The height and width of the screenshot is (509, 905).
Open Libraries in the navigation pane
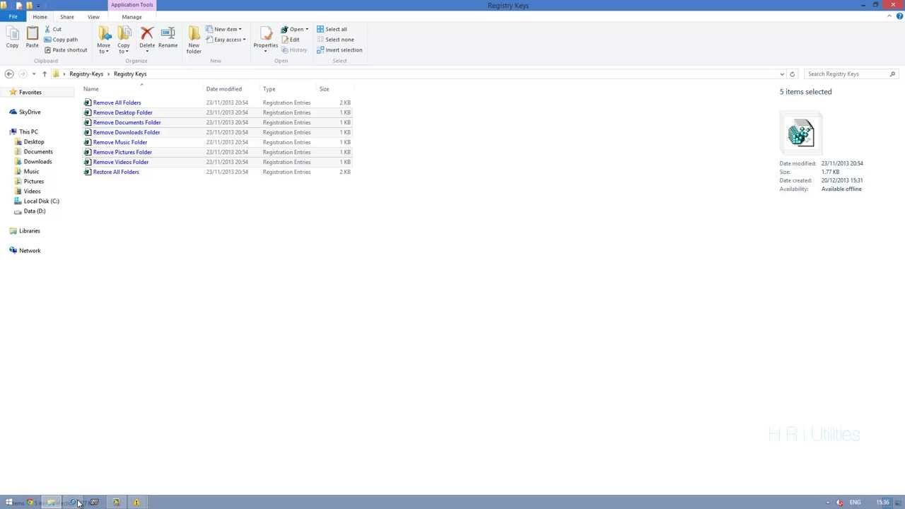pyautogui.click(x=30, y=231)
